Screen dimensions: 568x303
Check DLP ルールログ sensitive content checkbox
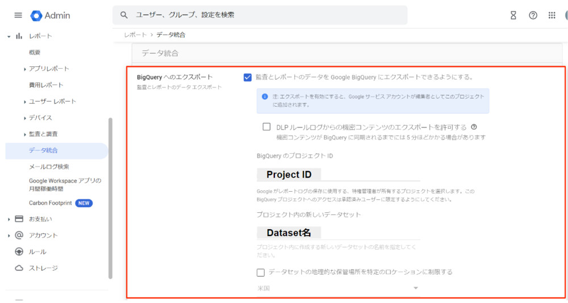[x=266, y=127]
